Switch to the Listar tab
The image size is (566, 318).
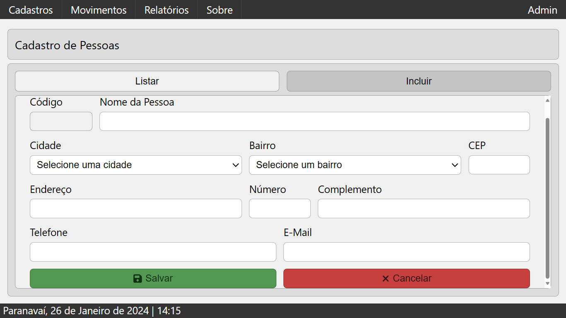pos(147,81)
